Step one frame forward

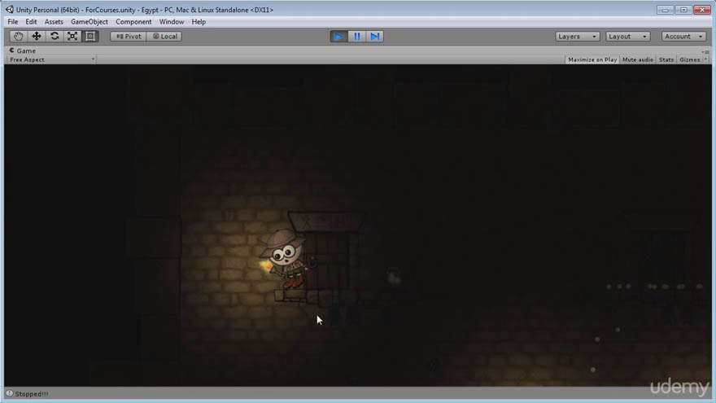click(374, 37)
